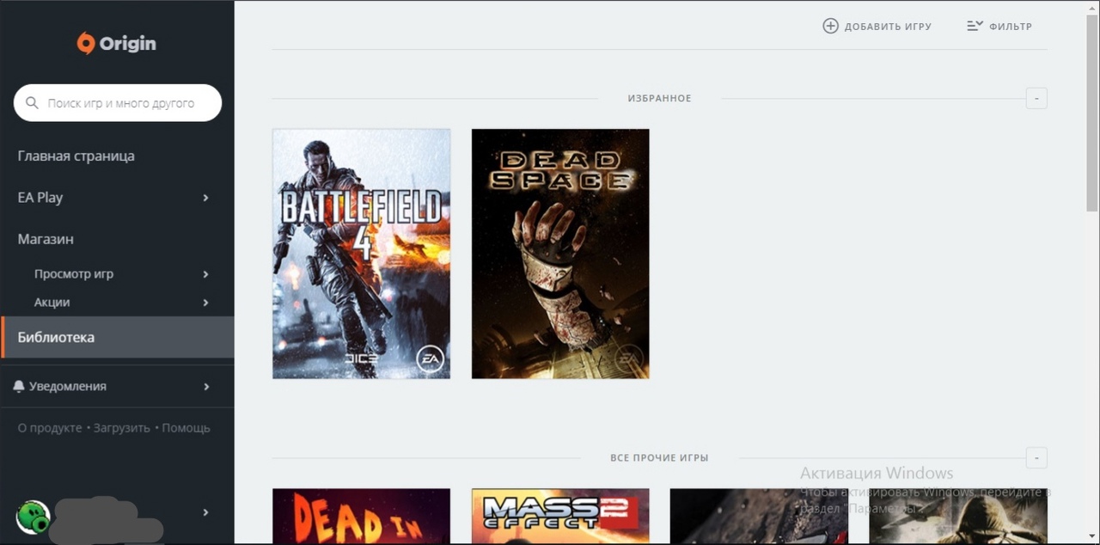1100x545 pixels.
Task: Open the Mass Effect 2 game tile
Action: tap(560, 516)
